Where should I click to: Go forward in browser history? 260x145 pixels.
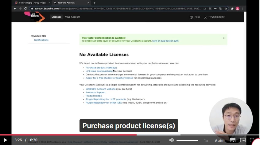tap(20, 9)
